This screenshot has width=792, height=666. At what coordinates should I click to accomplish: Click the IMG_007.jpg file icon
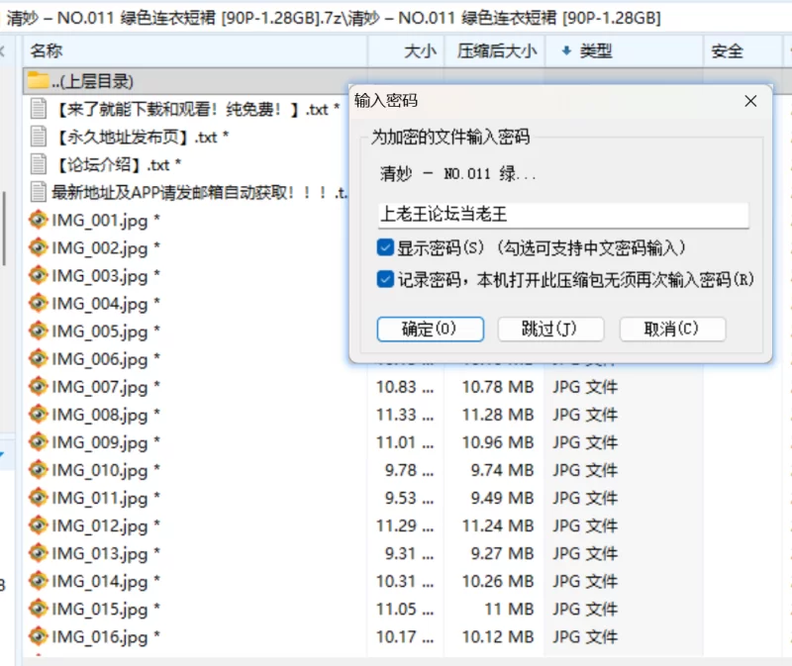point(39,387)
